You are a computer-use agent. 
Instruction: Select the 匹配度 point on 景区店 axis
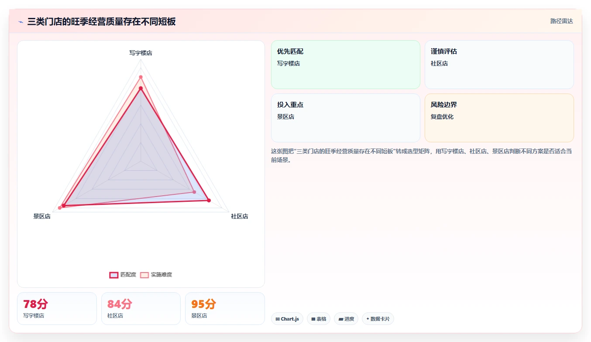coord(64,205)
